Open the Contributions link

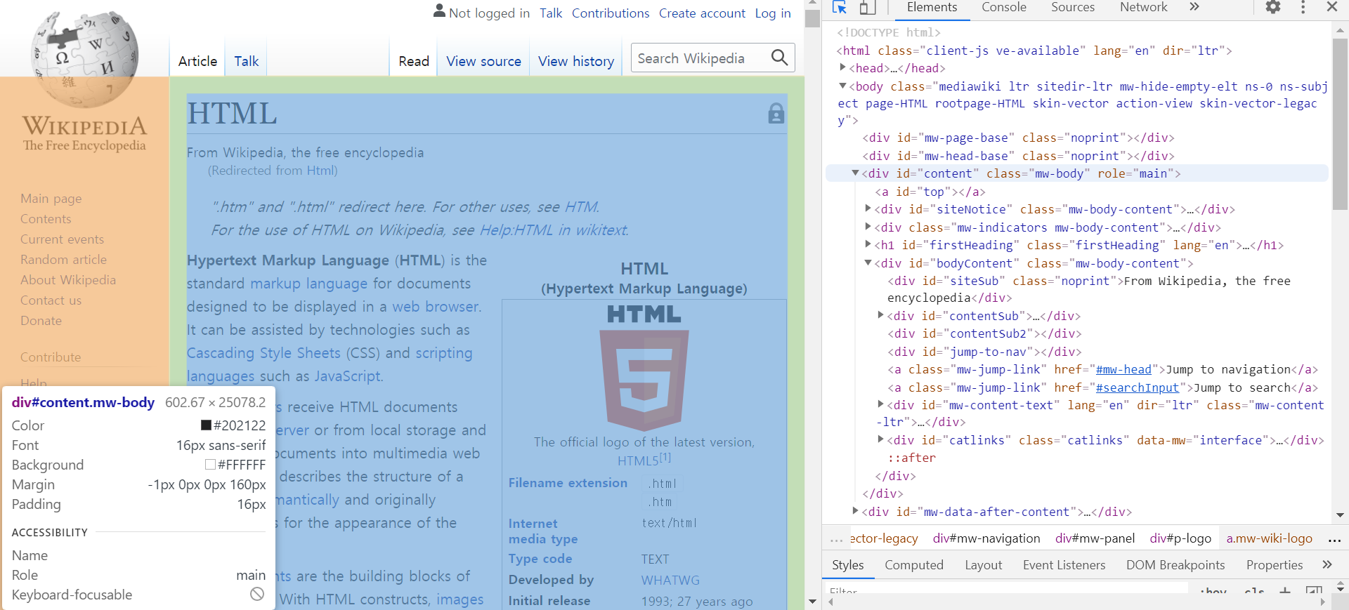click(x=610, y=13)
